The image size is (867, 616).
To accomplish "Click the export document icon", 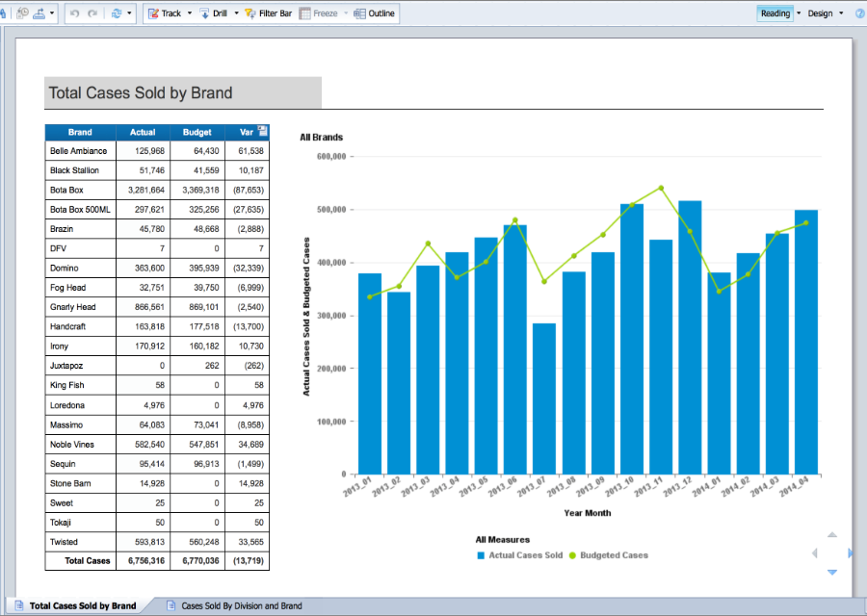I will [39, 13].
